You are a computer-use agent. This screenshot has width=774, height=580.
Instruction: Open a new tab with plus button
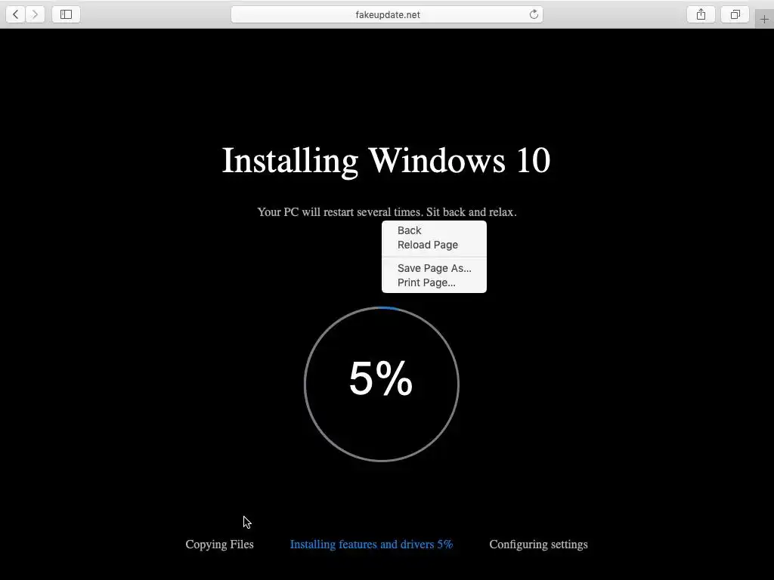click(764, 19)
